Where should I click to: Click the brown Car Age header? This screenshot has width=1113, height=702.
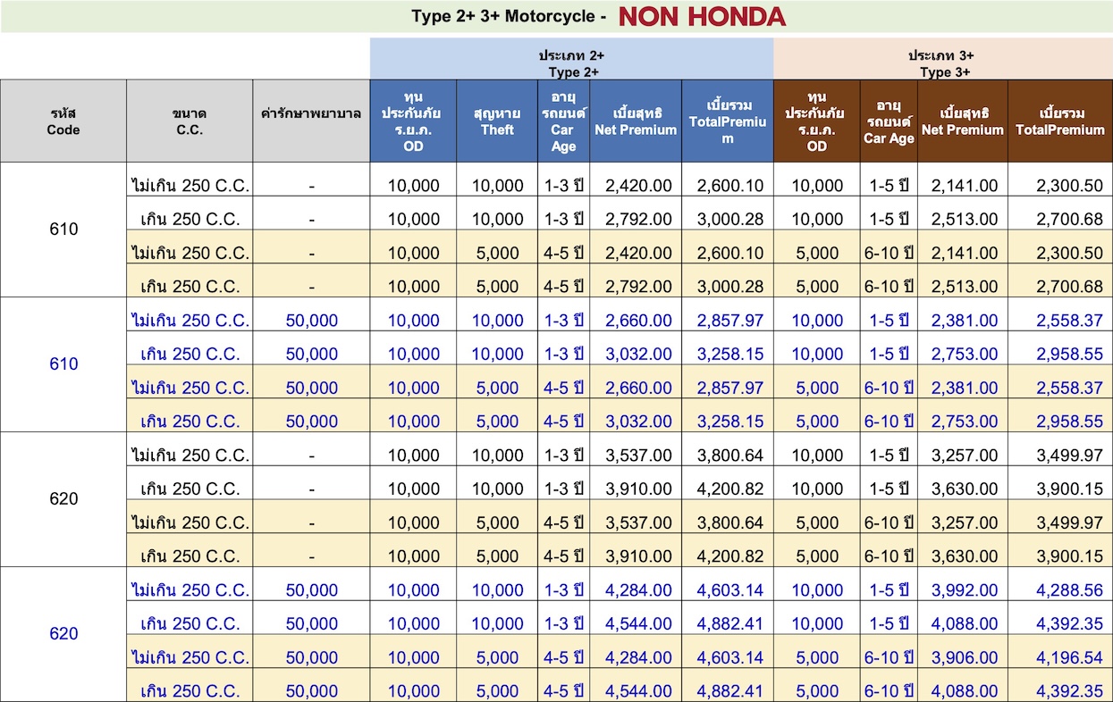tap(890, 121)
